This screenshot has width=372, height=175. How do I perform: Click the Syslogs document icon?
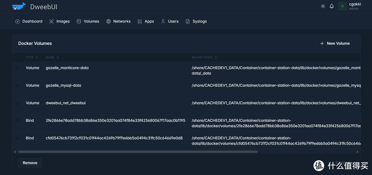[188, 21]
